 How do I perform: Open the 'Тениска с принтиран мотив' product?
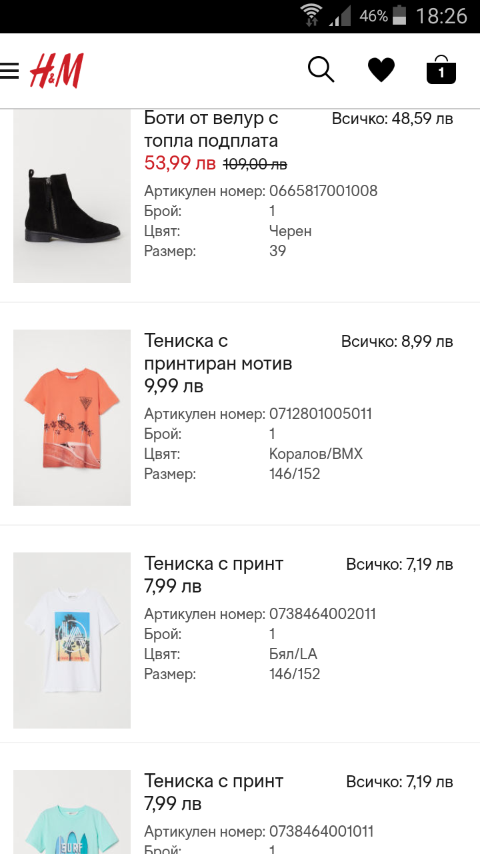218,352
